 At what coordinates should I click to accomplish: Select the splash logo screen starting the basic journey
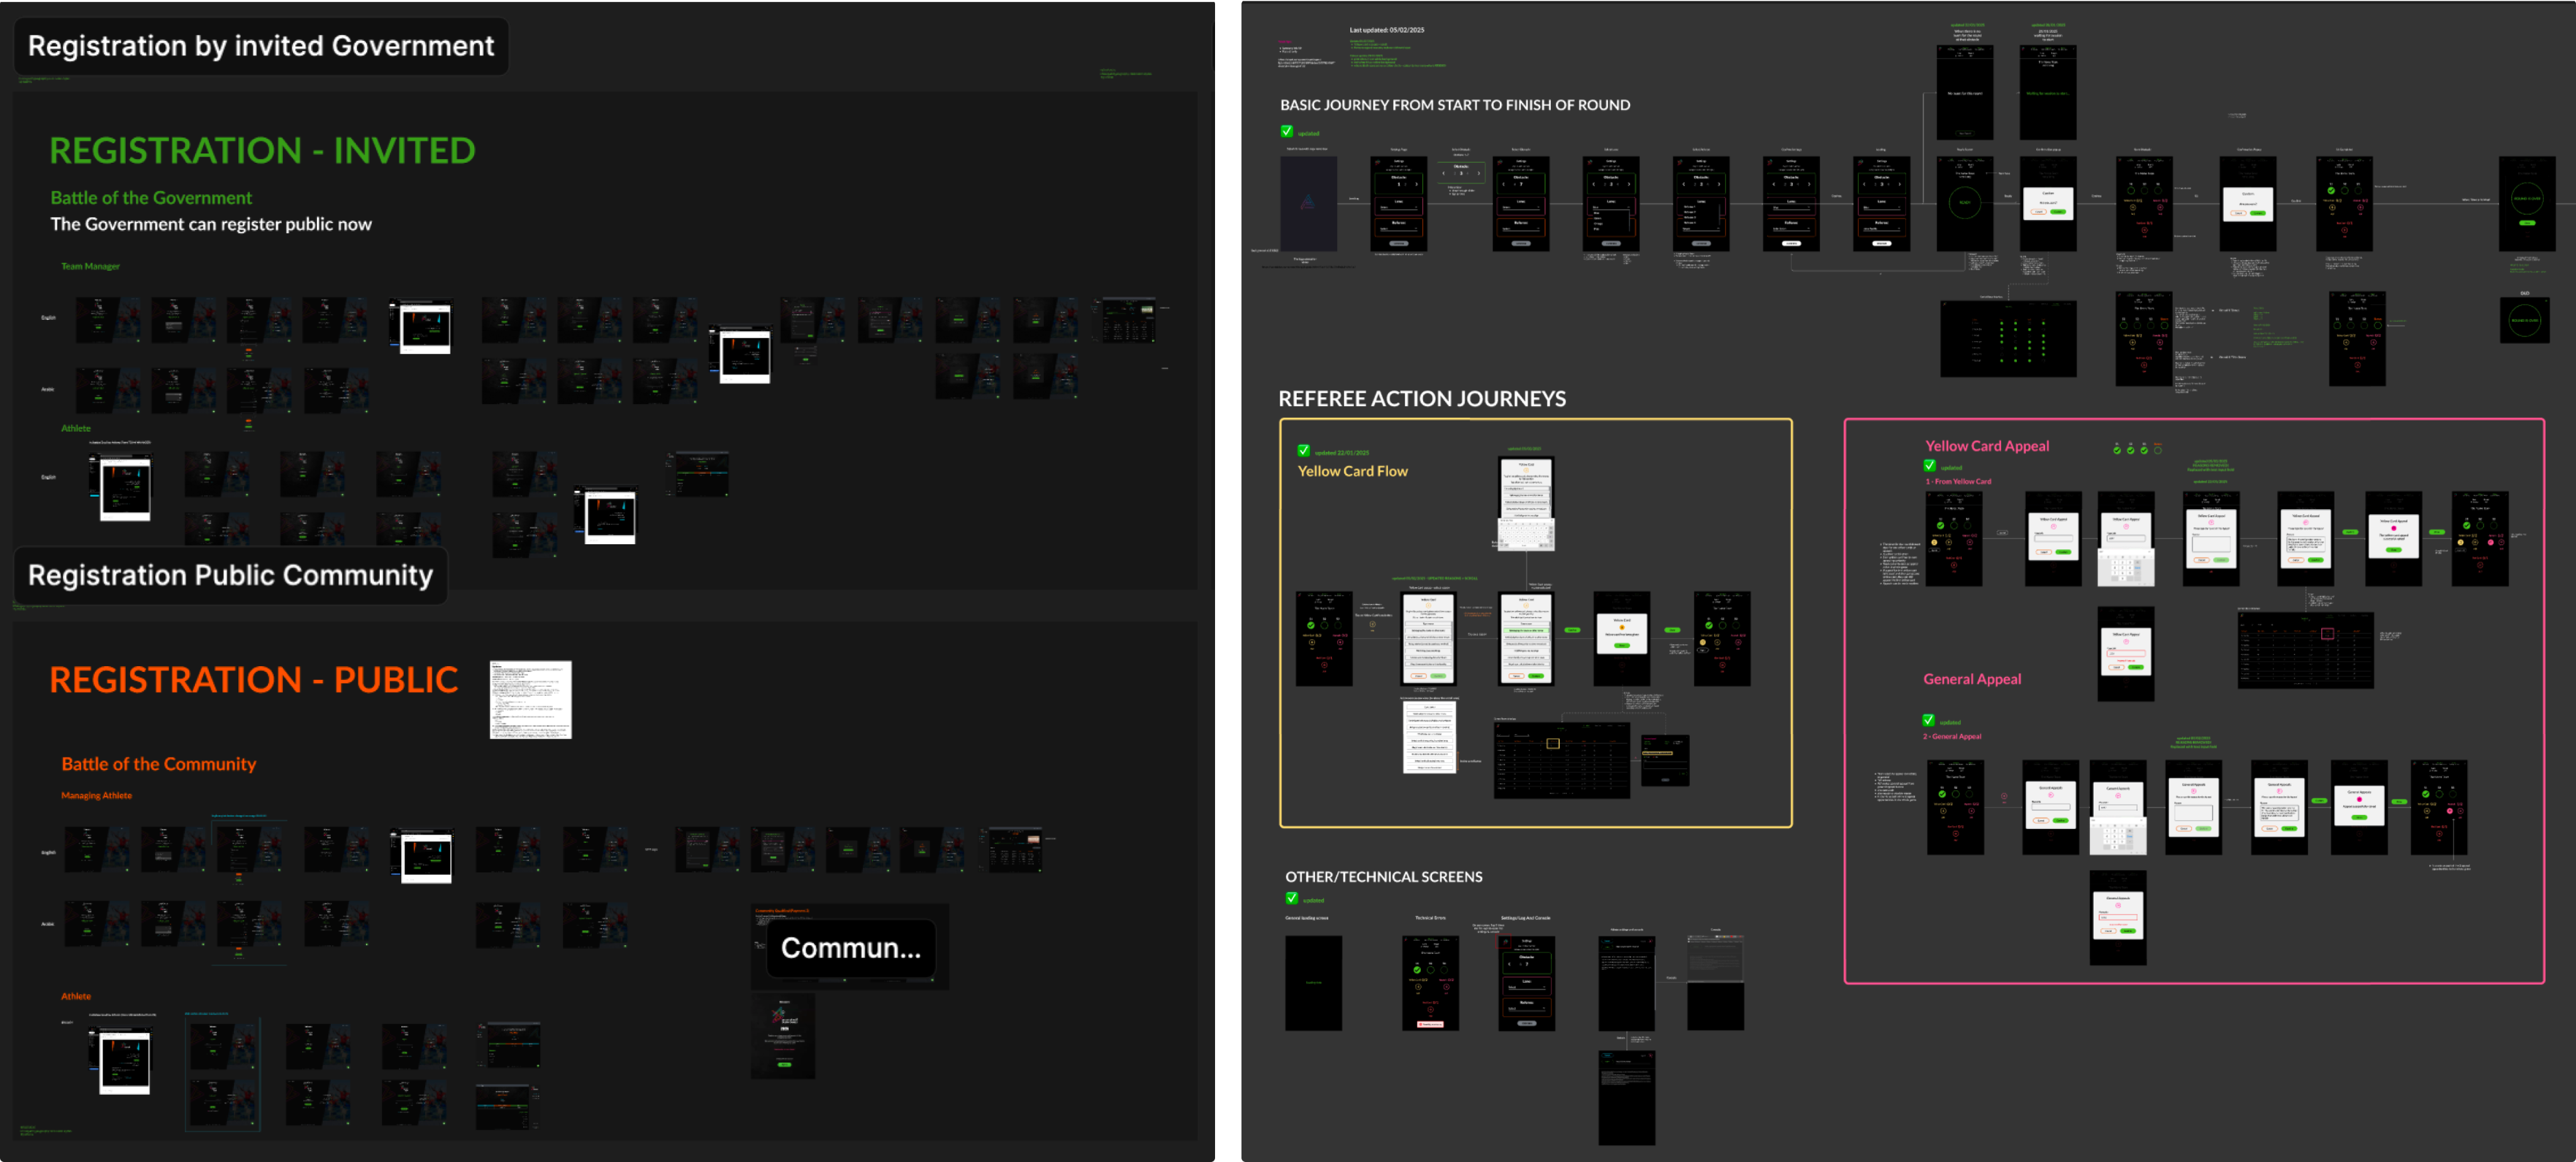[1308, 204]
